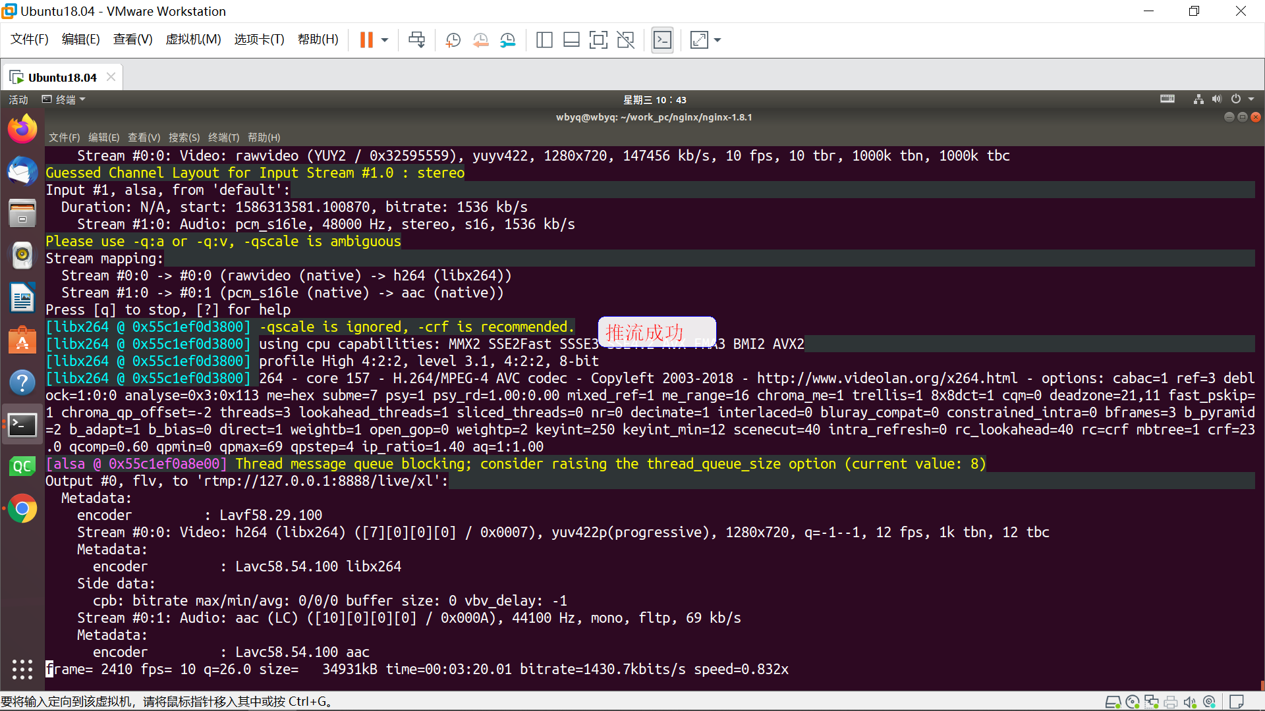
Task: Adjust volume using the top bar speaker control
Action: [1217, 99]
